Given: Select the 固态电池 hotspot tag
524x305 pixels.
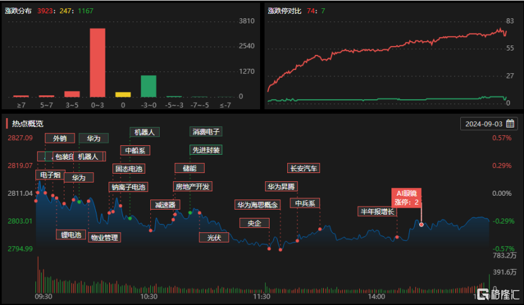Looking at the screenshot, I should point(129,169).
